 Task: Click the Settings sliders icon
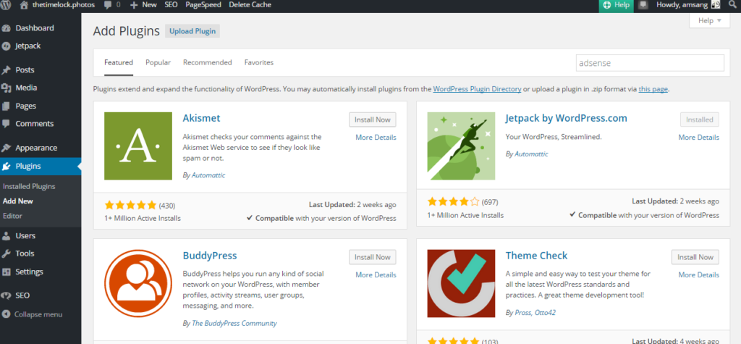(6, 272)
